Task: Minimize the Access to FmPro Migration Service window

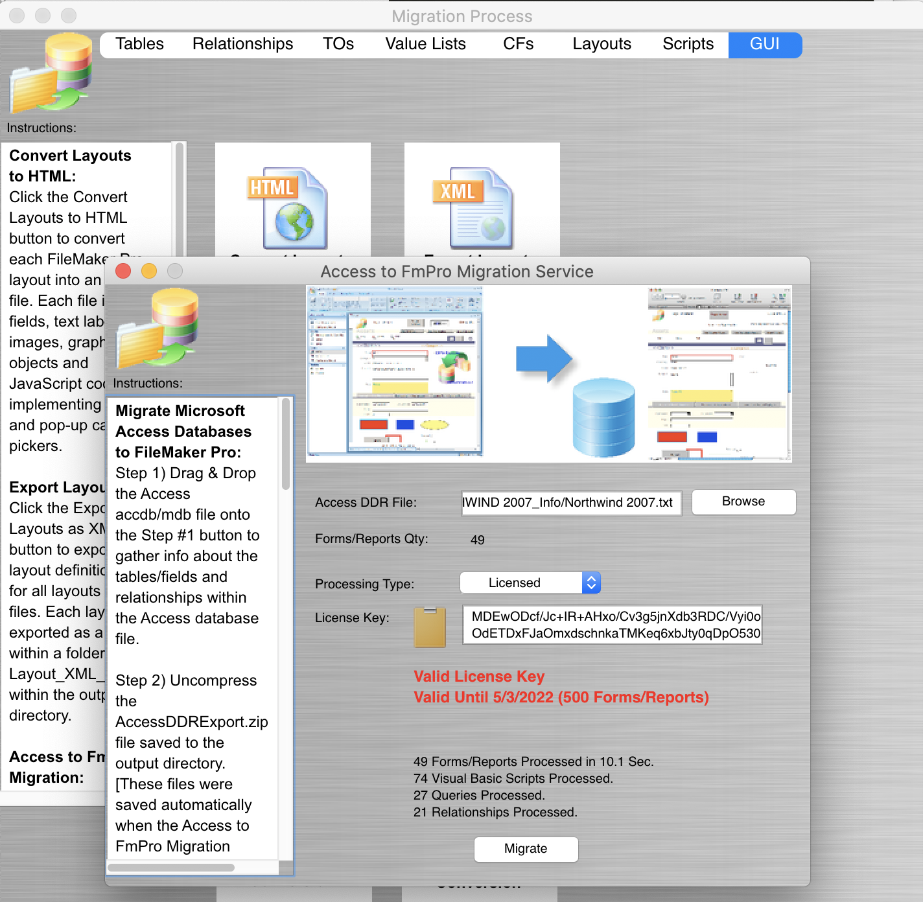Action: click(149, 271)
